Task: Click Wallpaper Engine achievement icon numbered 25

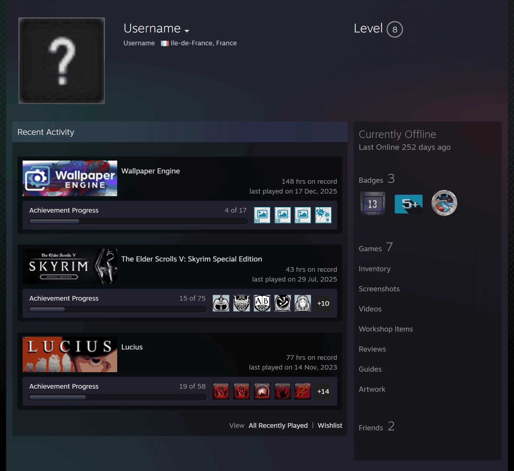Action: pyautogui.click(x=282, y=215)
